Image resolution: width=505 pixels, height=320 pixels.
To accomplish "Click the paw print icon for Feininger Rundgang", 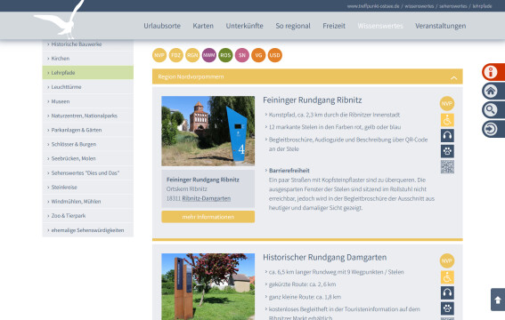I will pos(447,151).
